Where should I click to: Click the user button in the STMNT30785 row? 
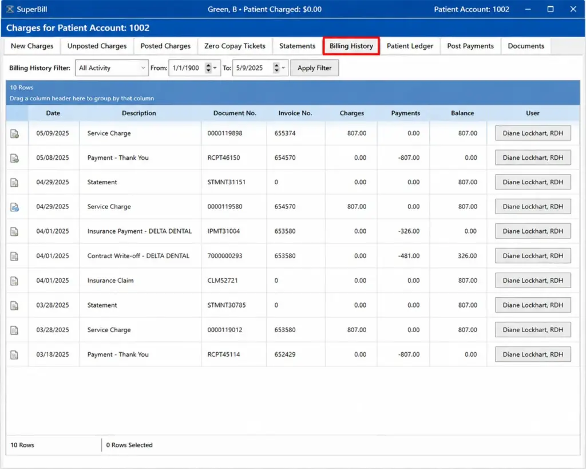533,305
